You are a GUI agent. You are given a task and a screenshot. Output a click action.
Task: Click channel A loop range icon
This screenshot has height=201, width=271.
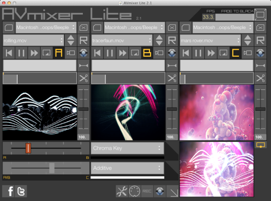point(83,66)
